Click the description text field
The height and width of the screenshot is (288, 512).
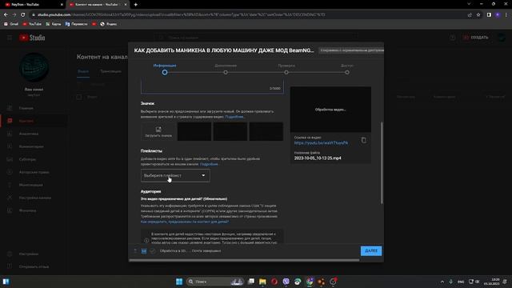[212, 86]
